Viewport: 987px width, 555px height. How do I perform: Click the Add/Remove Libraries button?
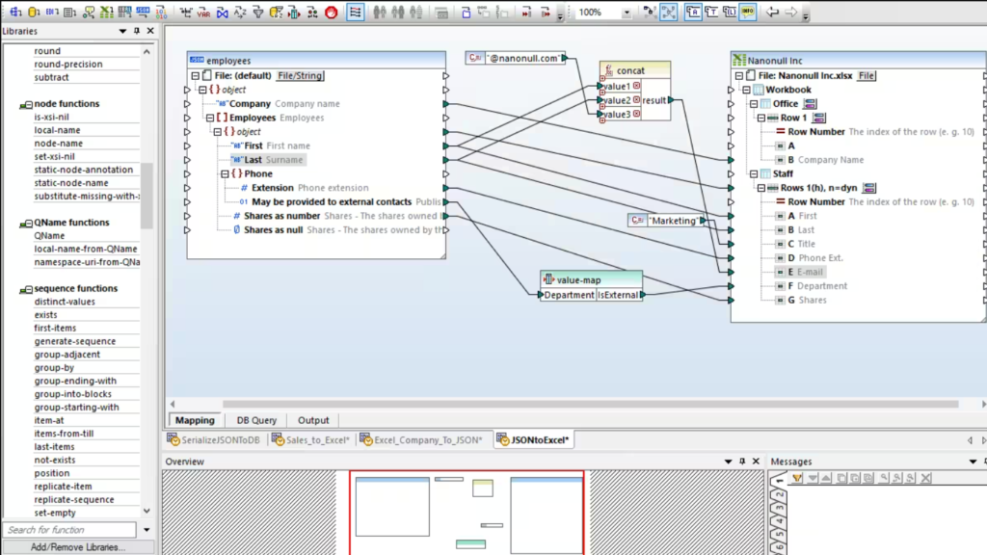click(x=77, y=547)
